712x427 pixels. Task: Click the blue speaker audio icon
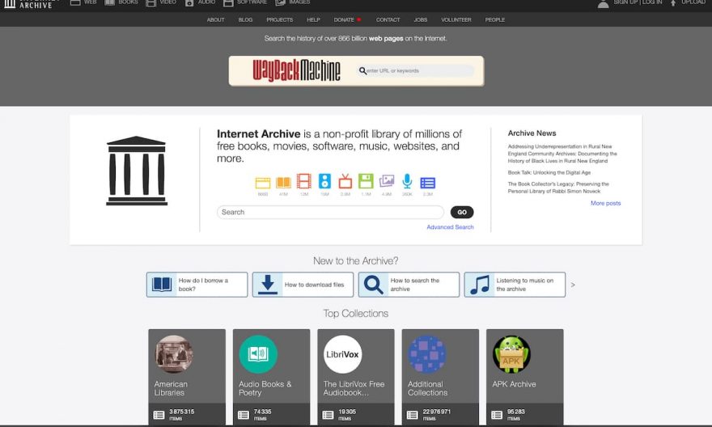pos(324,182)
